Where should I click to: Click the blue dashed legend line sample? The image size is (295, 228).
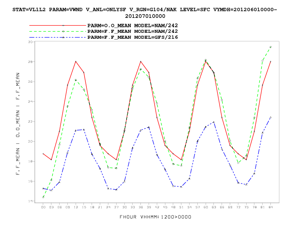[x=58, y=37]
